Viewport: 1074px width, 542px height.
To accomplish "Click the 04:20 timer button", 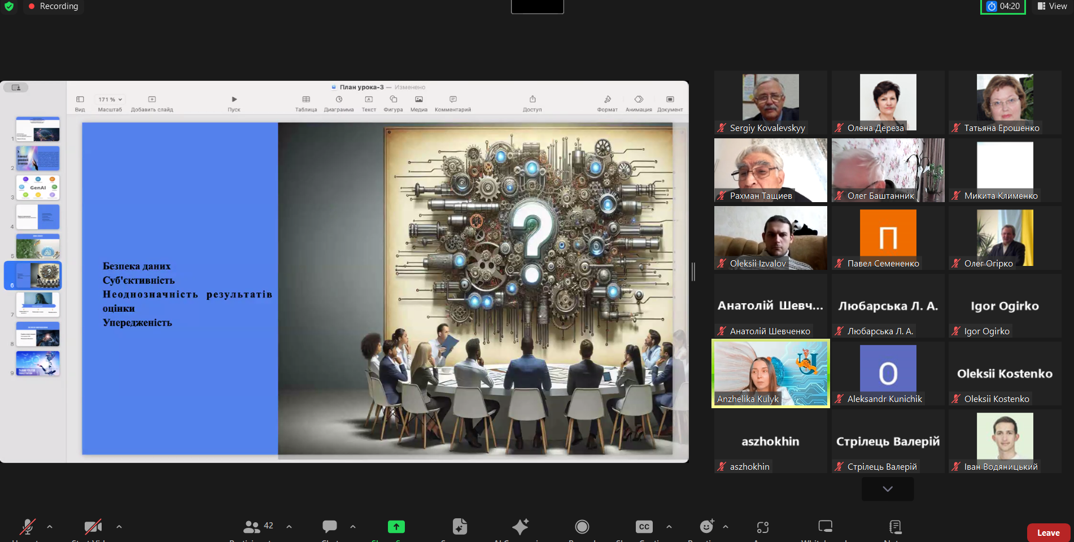I will (1003, 6).
